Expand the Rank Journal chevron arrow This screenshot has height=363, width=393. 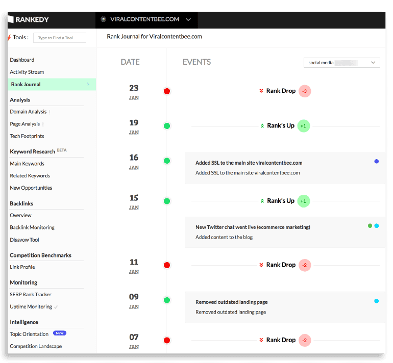click(88, 85)
